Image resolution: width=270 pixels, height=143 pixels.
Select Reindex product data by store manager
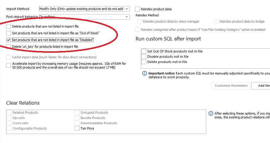[140, 21]
